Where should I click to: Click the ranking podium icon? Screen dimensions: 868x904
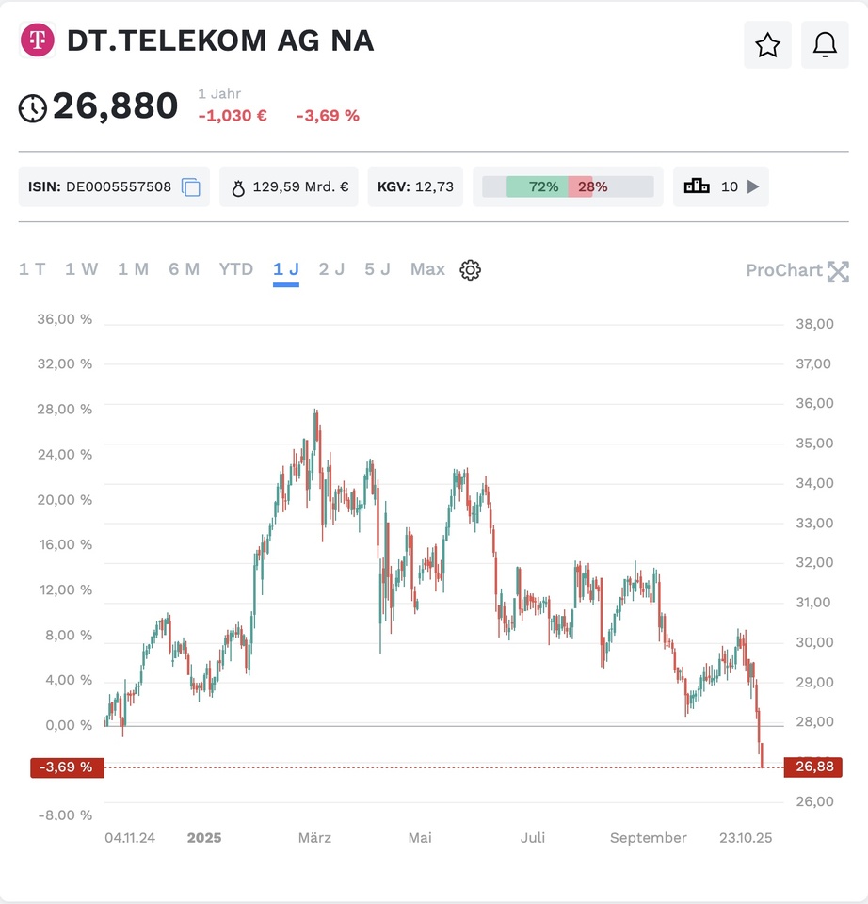pos(697,186)
